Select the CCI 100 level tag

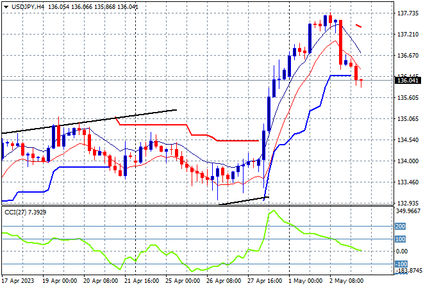400,239
